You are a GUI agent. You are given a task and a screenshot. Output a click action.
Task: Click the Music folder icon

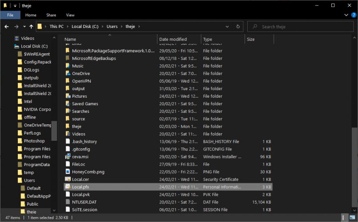click(x=68, y=66)
